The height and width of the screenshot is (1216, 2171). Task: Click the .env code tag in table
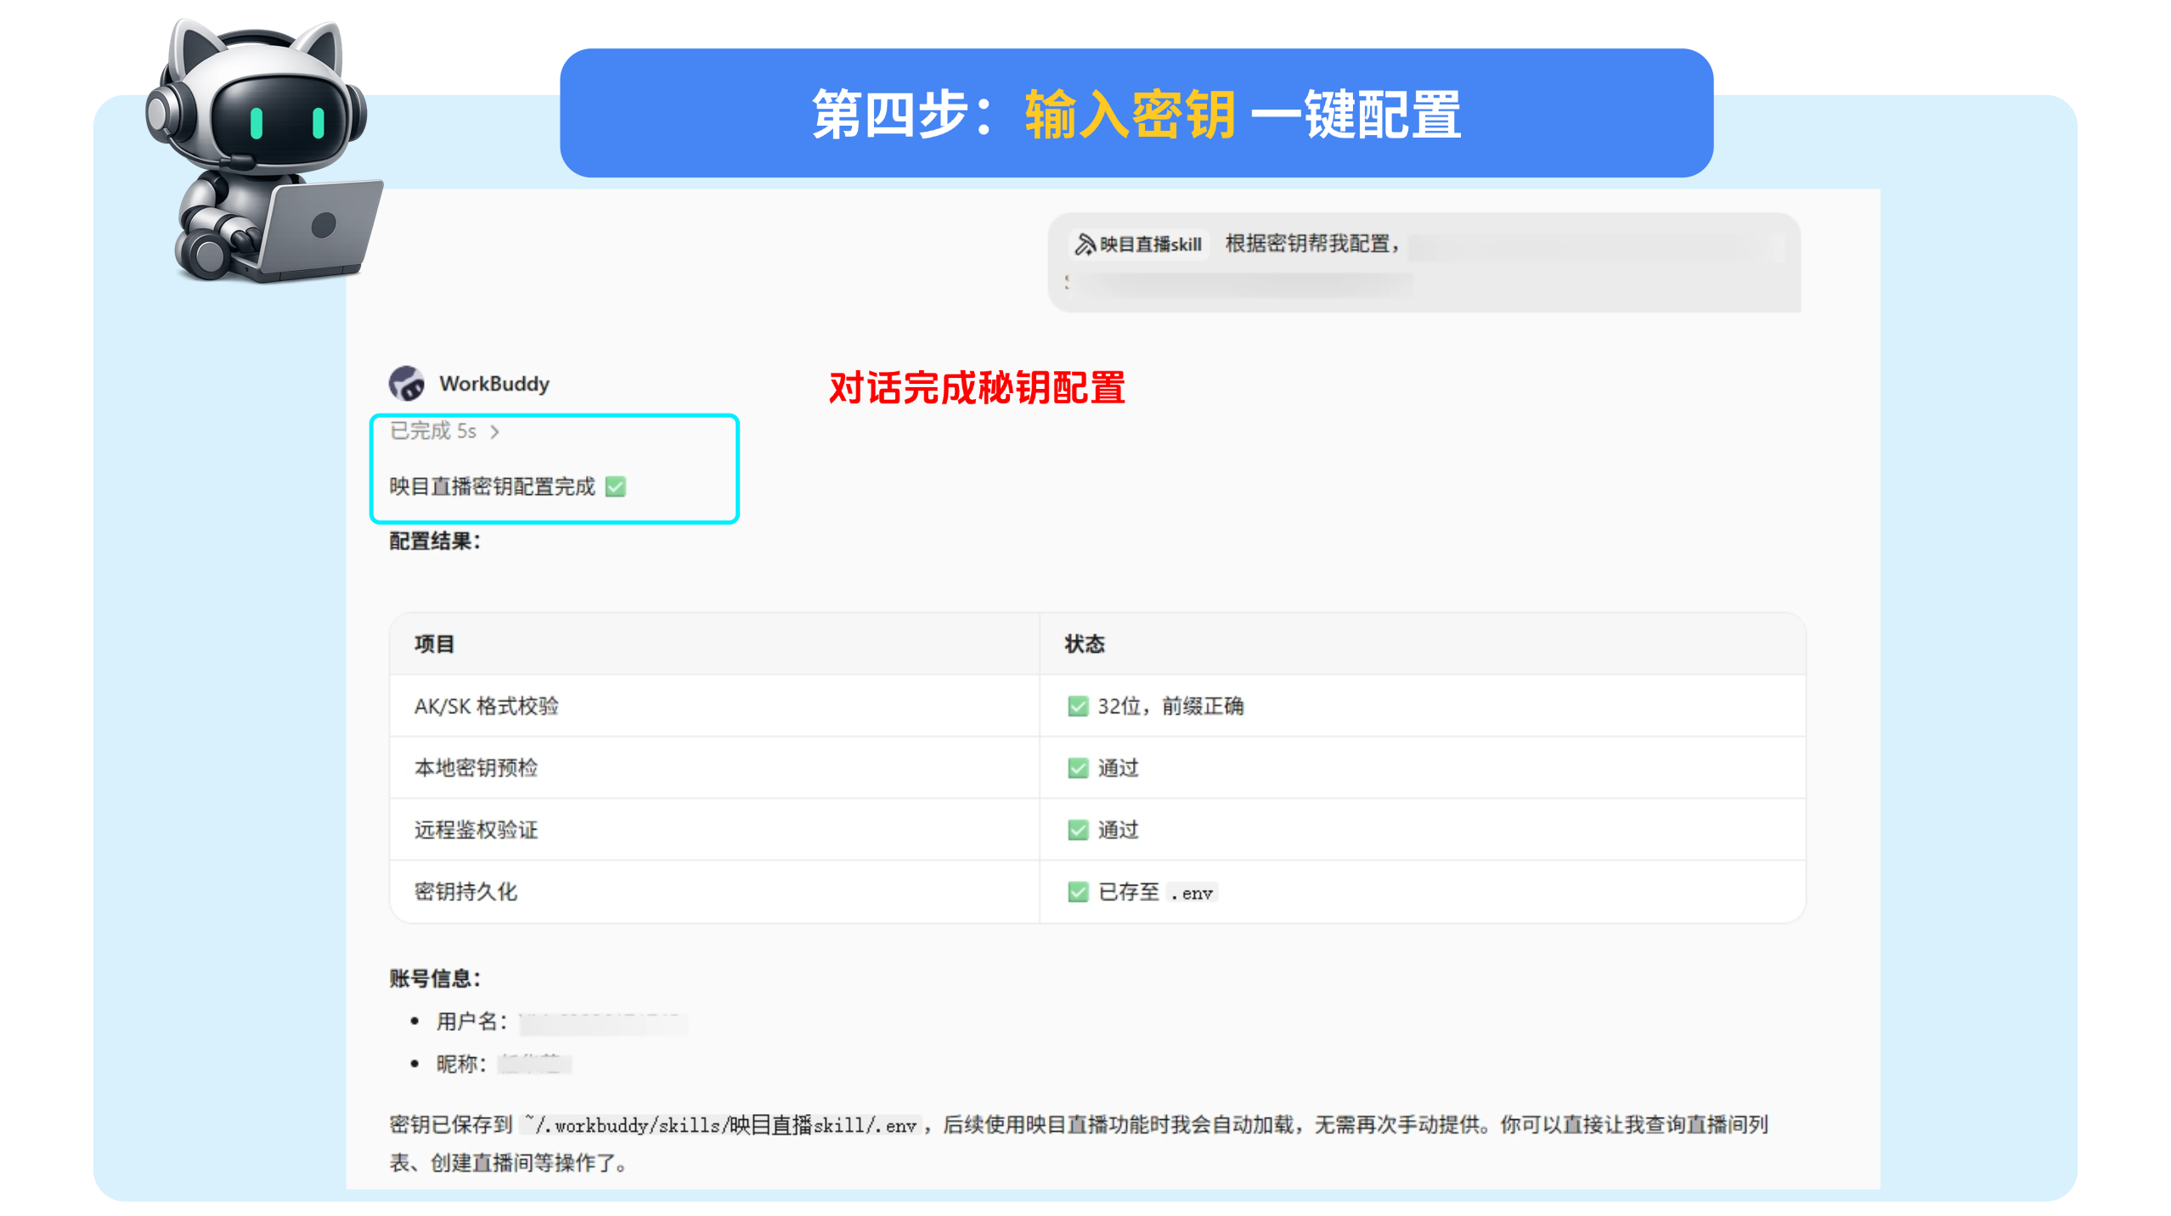coord(1192,893)
